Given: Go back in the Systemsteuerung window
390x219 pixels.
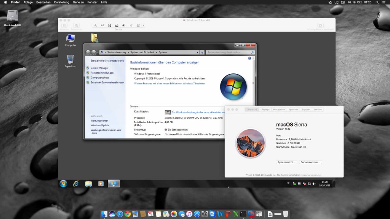Looking at the screenshot, I should pyautogui.click(x=88, y=52).
